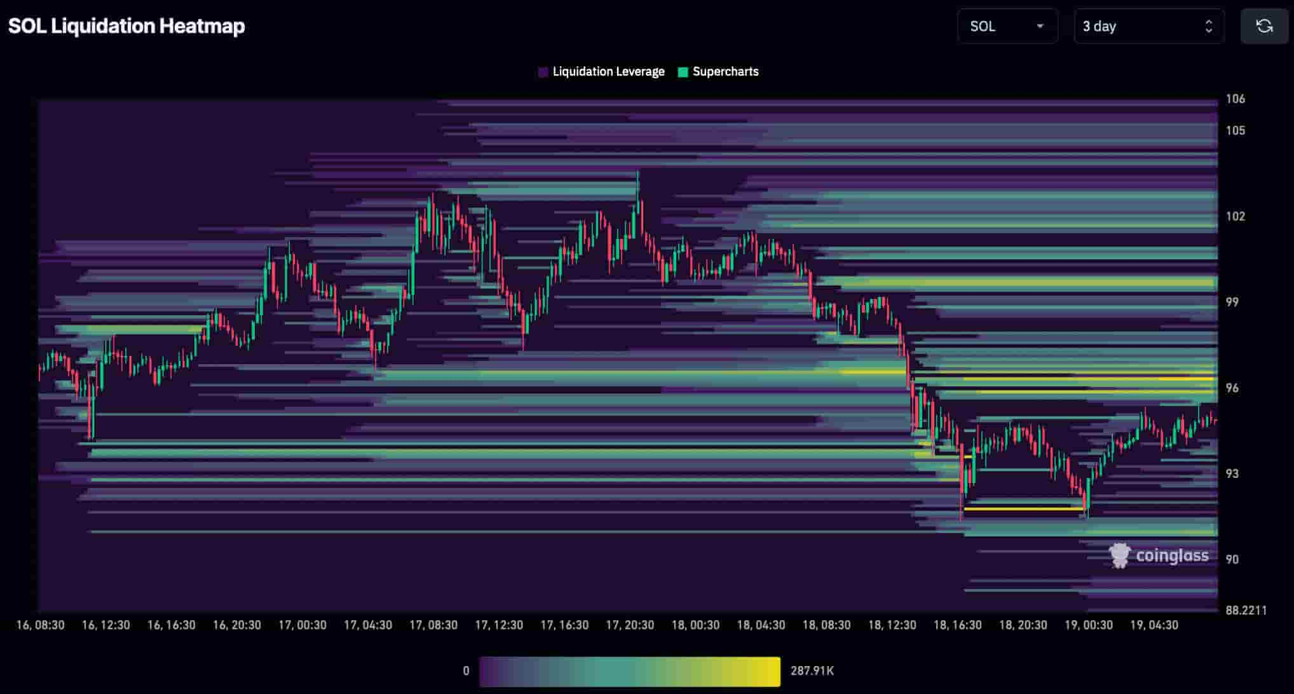The height and width of the screenshot is (694, 1294).
Task: Click the 16, 20:30 time axis label
Action: pos(236,625)
